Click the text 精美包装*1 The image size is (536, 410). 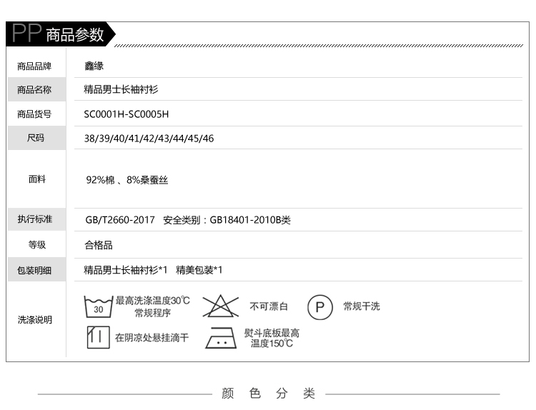click(x=199, y=270)
